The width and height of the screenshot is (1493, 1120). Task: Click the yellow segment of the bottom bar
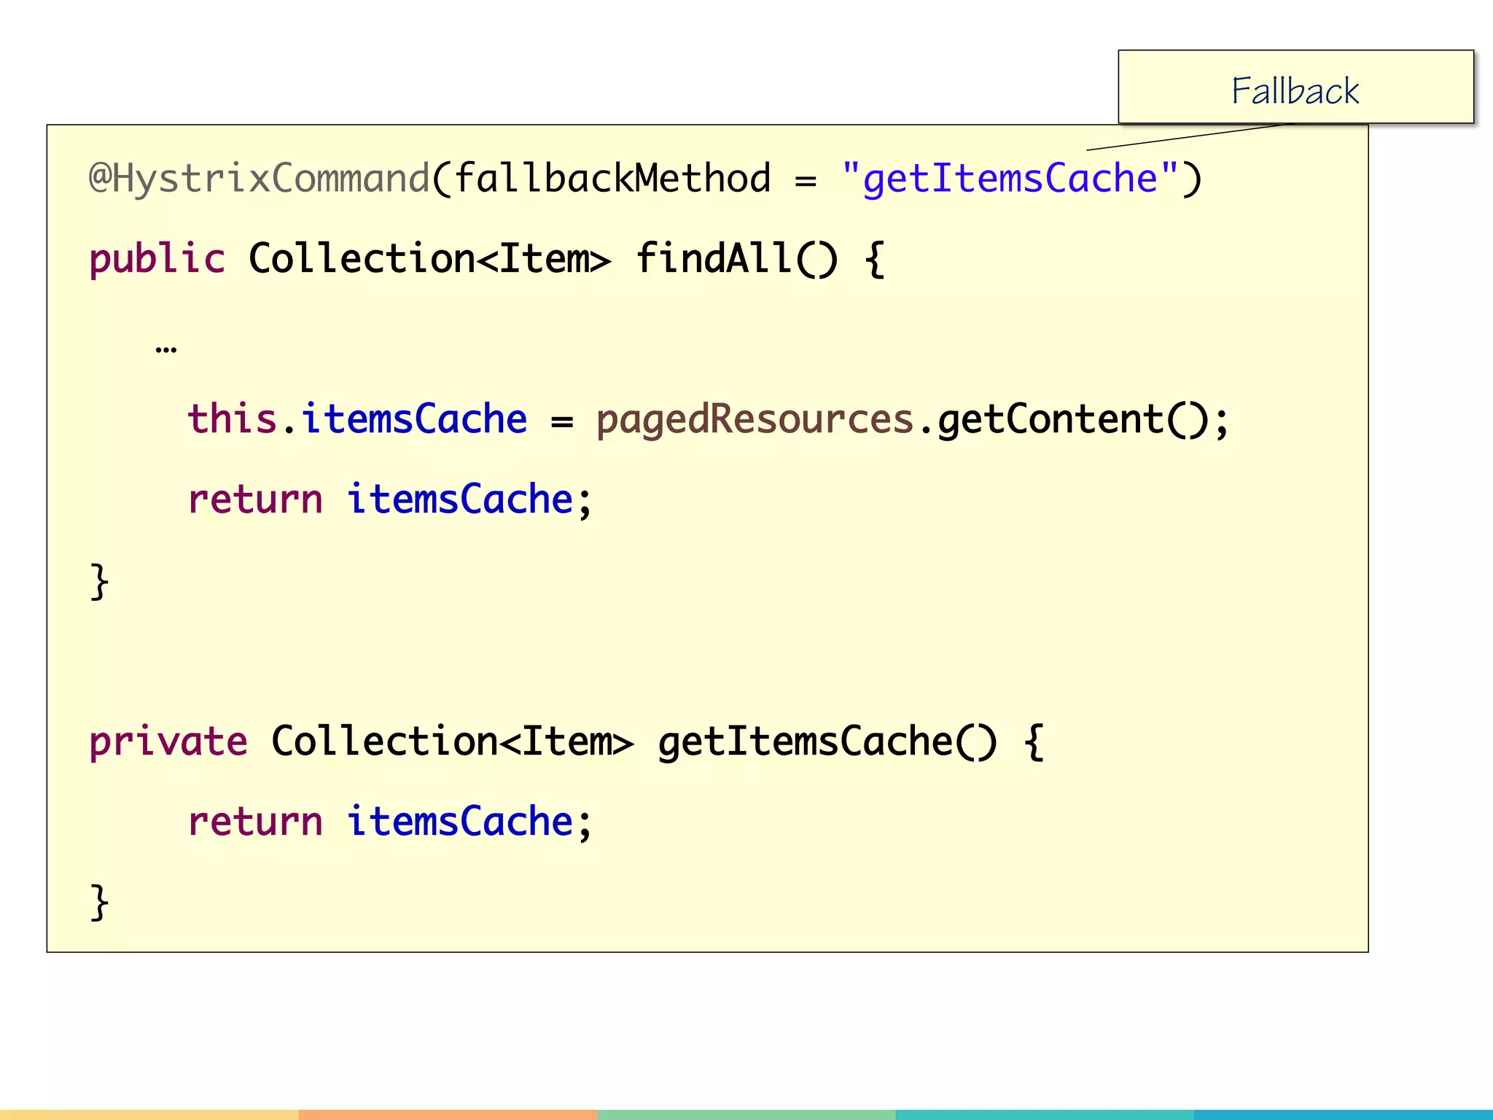(x=149, y=1115)
